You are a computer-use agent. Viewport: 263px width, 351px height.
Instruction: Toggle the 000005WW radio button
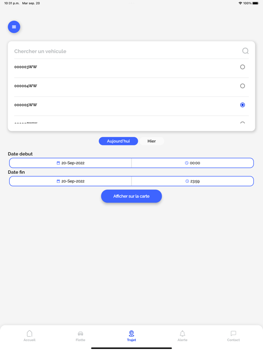click(242, 105)
